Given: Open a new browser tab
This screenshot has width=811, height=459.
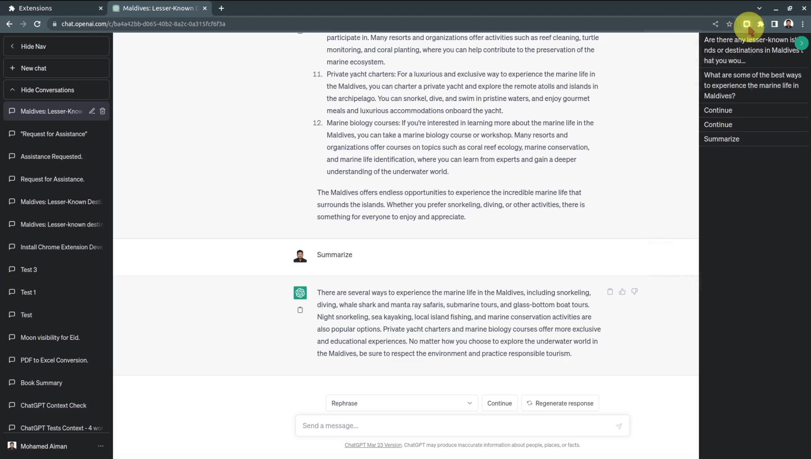Looking at the screenshot, I should pyautogui.click(x=221, y=8).
